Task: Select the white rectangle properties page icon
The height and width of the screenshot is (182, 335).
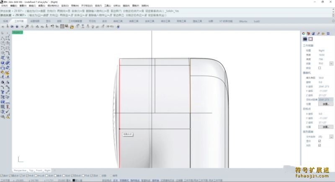Action: coord(310,39)
